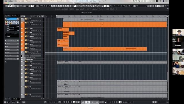The height and width of the screenshot is (104, 184).
Task: Mute the Timp track
Action: pos(26,28)
